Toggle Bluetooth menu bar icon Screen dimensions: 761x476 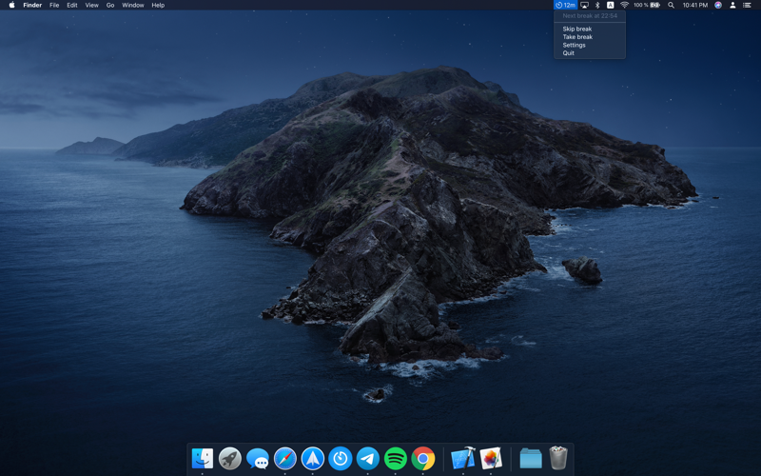pyautogui.click(x=597, y=5)
